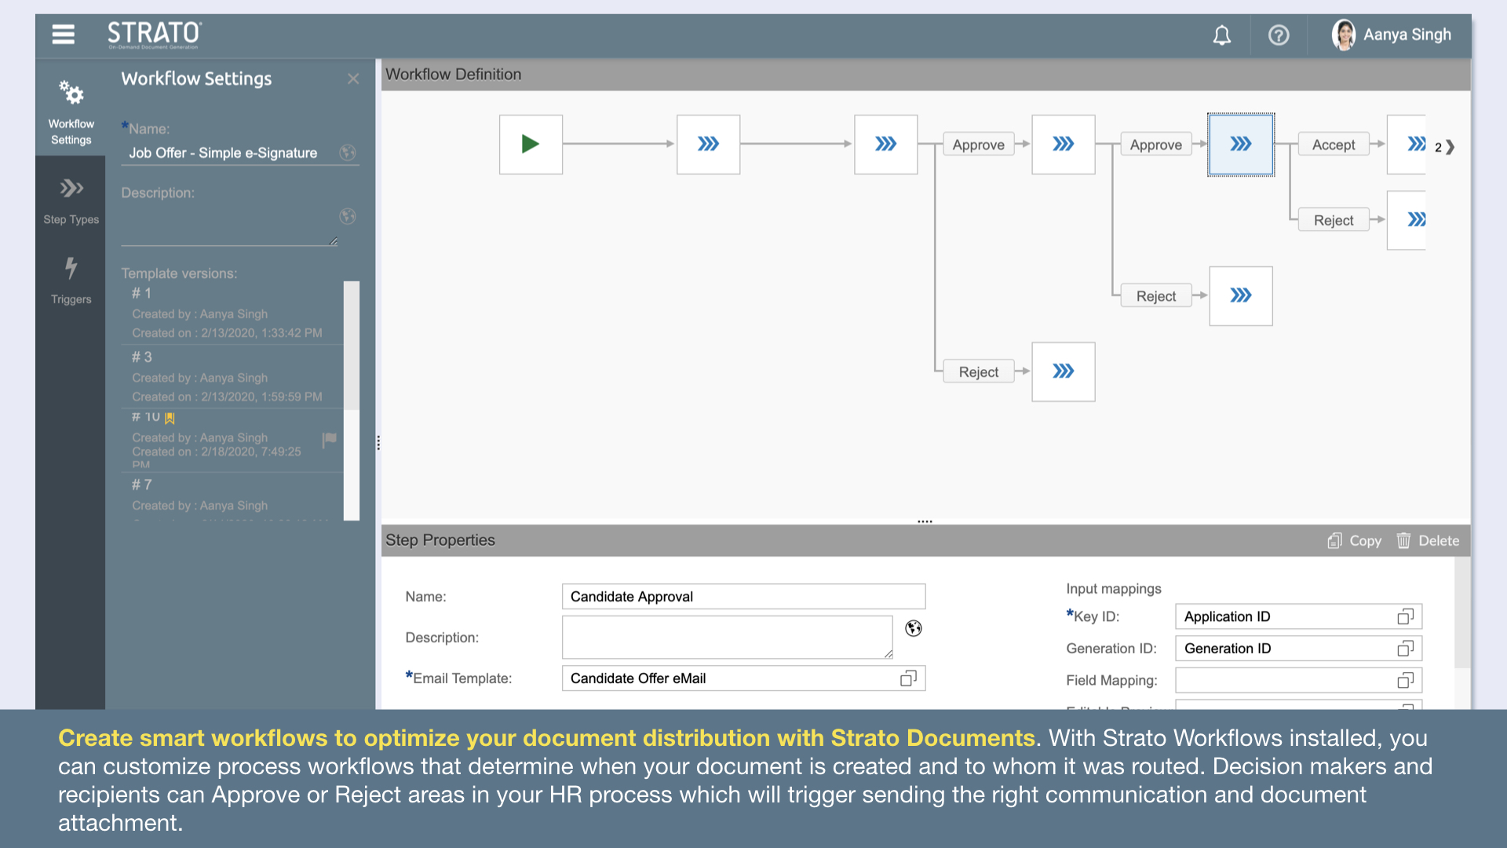Image resolution: width=1507 pixels, height=848 pixels.
Task: Click globe icon beside workflow Name field
Action: coord(348,152)
